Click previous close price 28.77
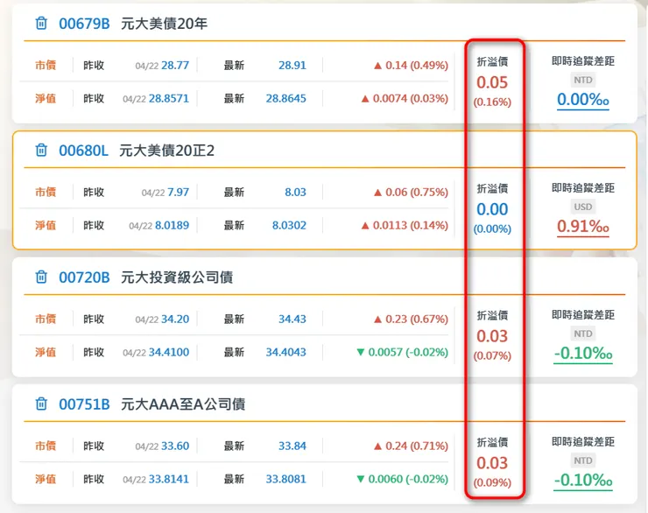The image size is (648, 513). click(x=175, y=66)
